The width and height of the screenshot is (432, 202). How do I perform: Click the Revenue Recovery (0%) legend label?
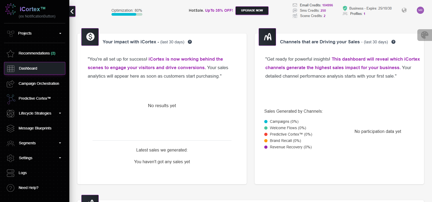(291, 147)
